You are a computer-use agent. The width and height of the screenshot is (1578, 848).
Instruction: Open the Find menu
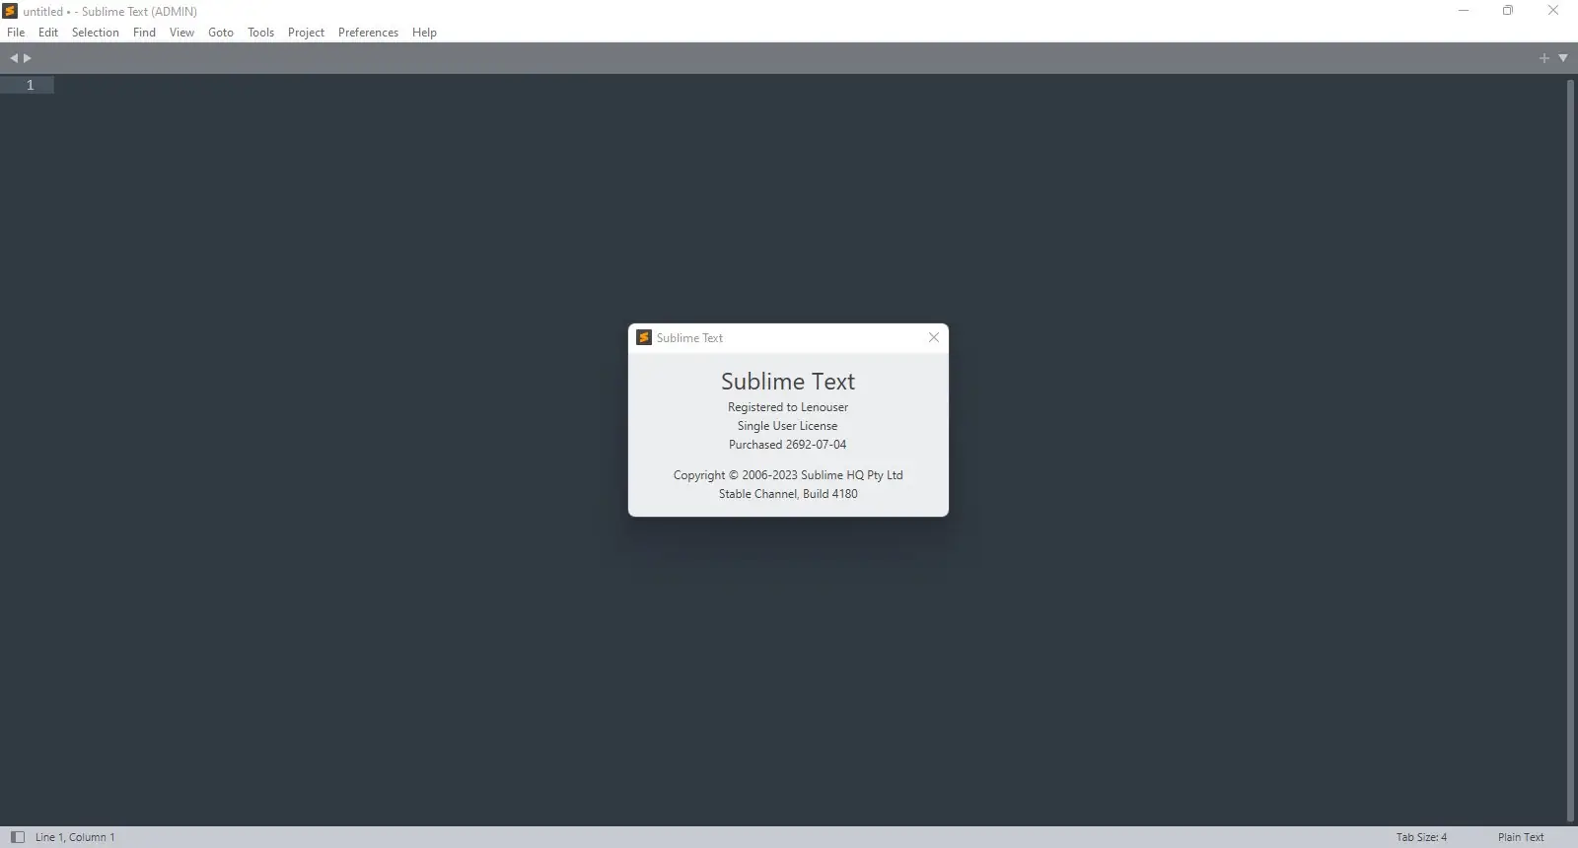click(x=144, y=33)
